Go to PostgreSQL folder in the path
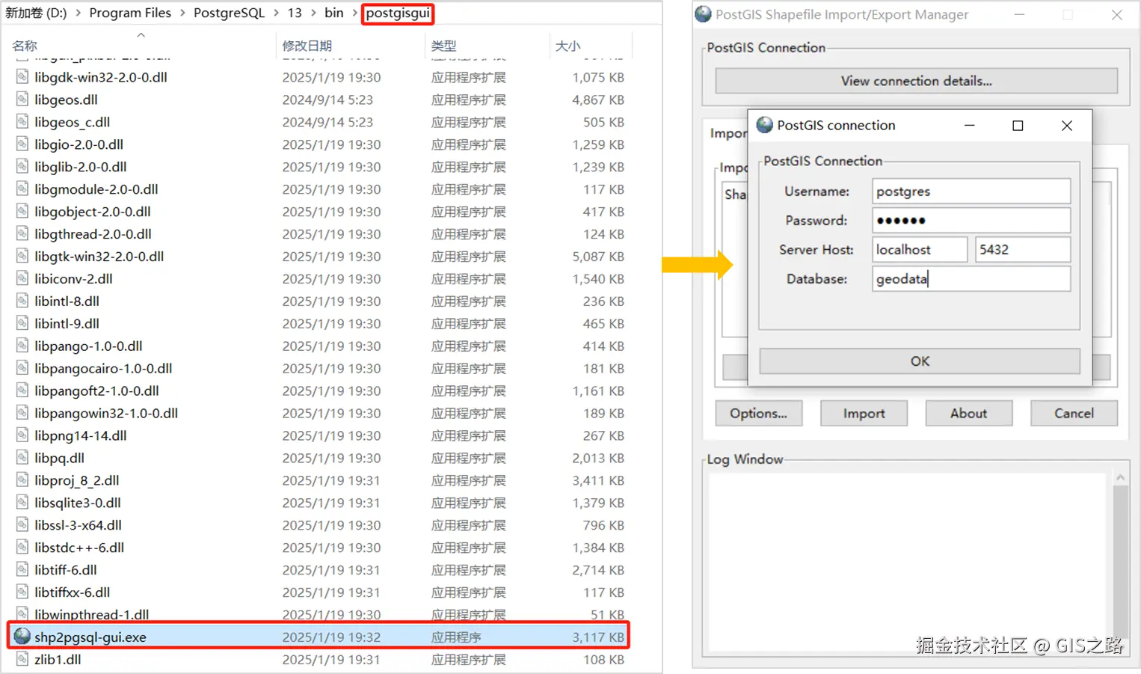Viewport: 1141px width, 674px height. pos(229,13)
